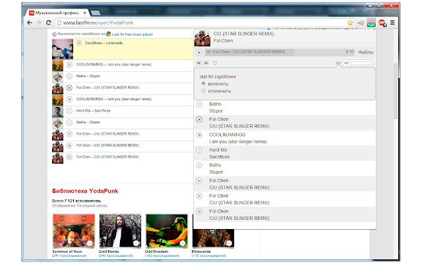
Task: Click the grey speaker extension icon in browser toolbar
Action: pos(361,23)
